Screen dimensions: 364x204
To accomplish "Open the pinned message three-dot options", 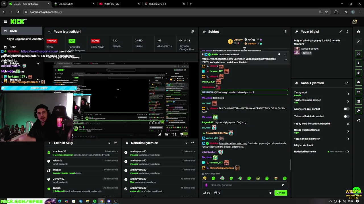I will [x=286, y=54].
